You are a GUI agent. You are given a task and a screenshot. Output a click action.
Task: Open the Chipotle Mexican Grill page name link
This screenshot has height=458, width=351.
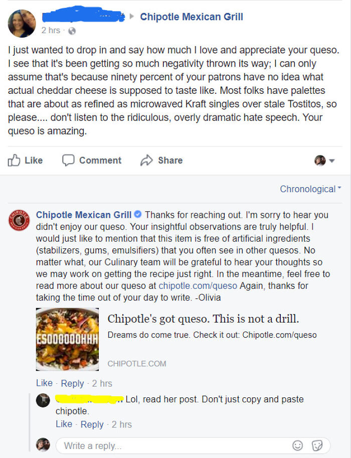pyautogui.click(x=191, y=17)
